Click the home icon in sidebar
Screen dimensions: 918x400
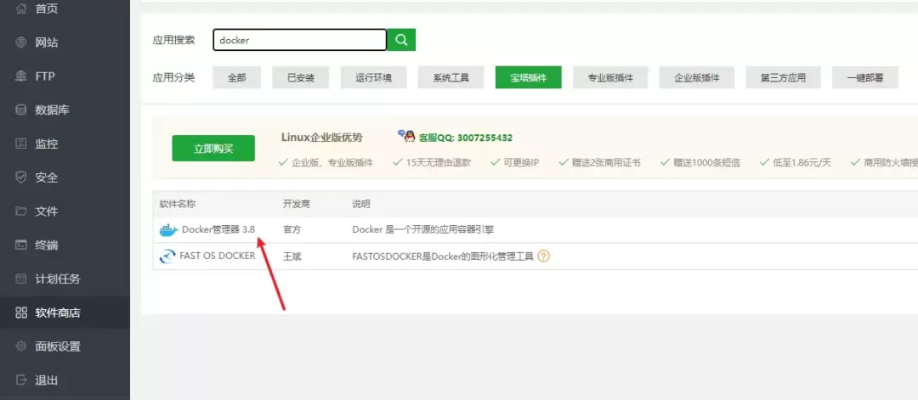(21, 8)
